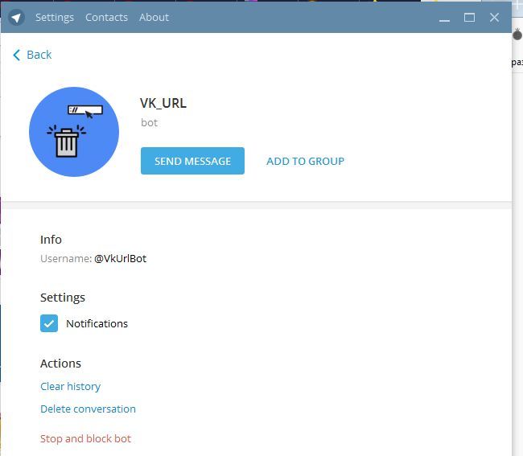This screenshot has height=456, width=523.
Task: Click Delete conversation
Action: 88,409
